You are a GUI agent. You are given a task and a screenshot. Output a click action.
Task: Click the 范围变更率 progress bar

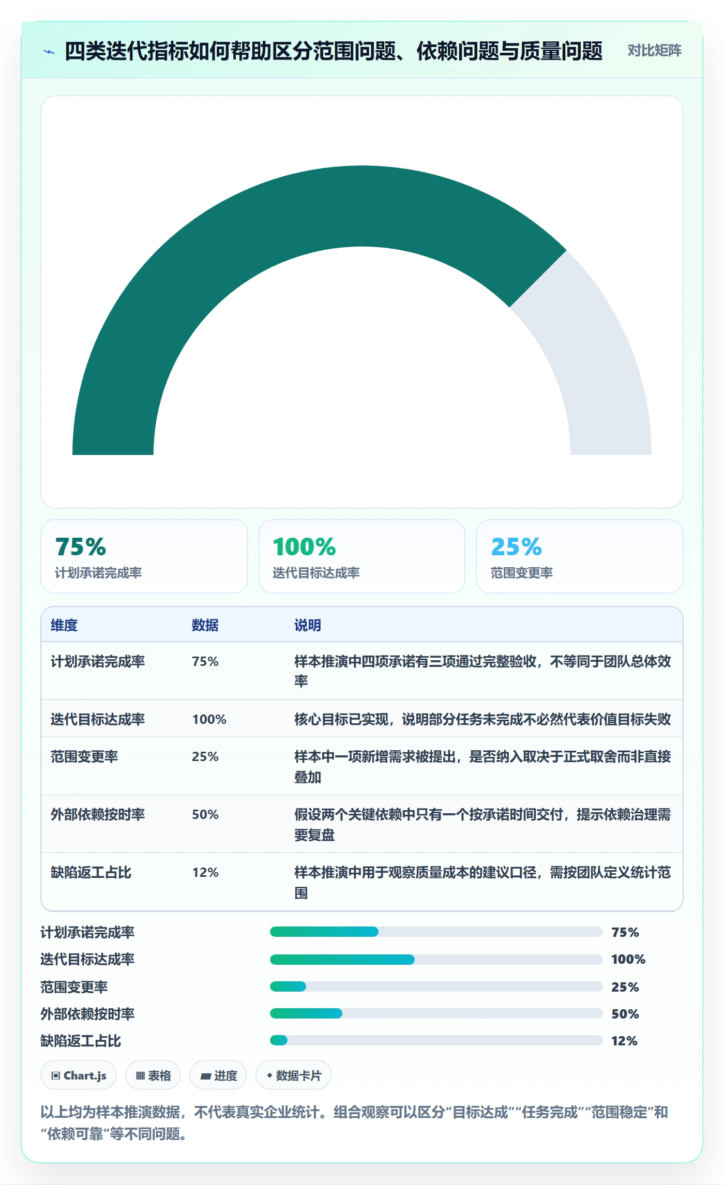436,986
